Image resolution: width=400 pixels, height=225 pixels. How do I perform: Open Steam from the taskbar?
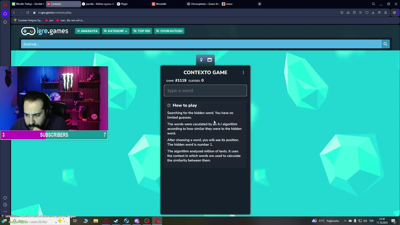coord(116,221)
